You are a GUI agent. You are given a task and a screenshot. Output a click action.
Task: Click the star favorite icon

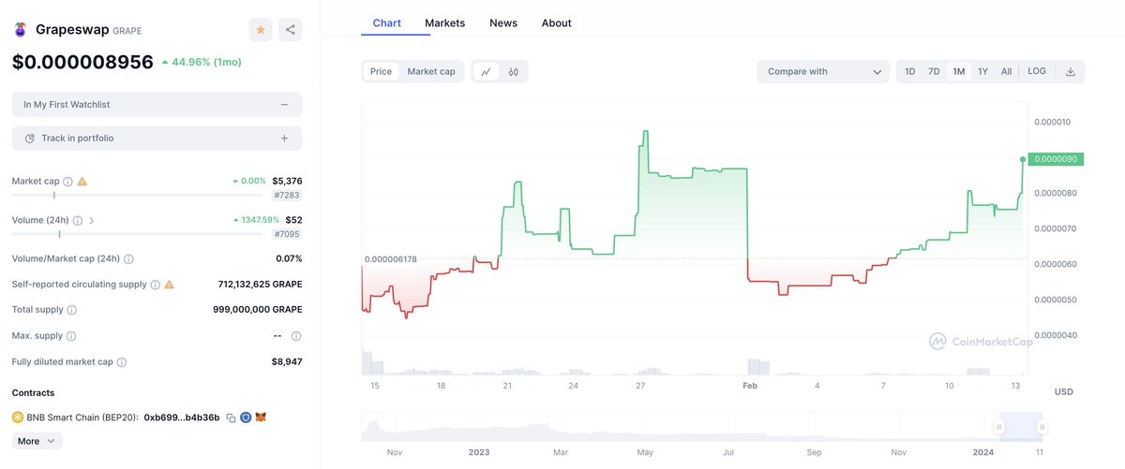click(x=261, y=30)
